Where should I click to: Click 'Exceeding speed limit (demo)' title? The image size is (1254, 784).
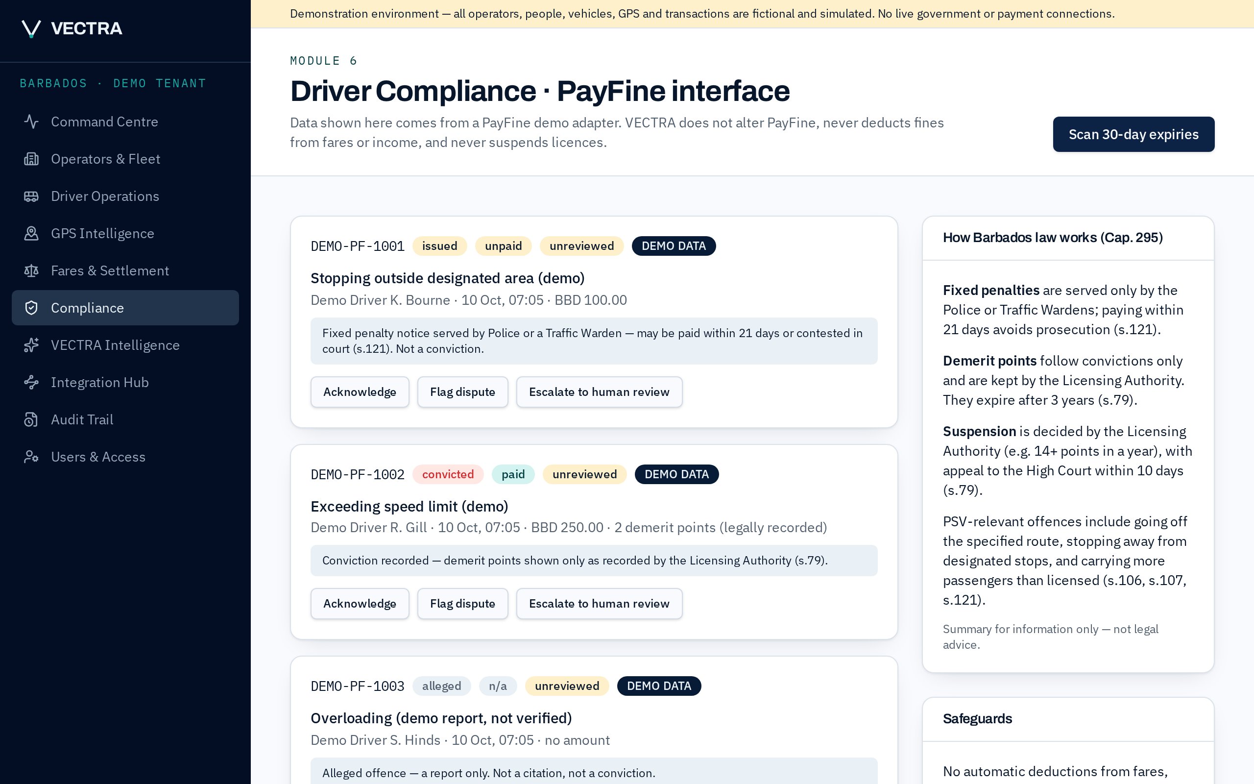410,507
